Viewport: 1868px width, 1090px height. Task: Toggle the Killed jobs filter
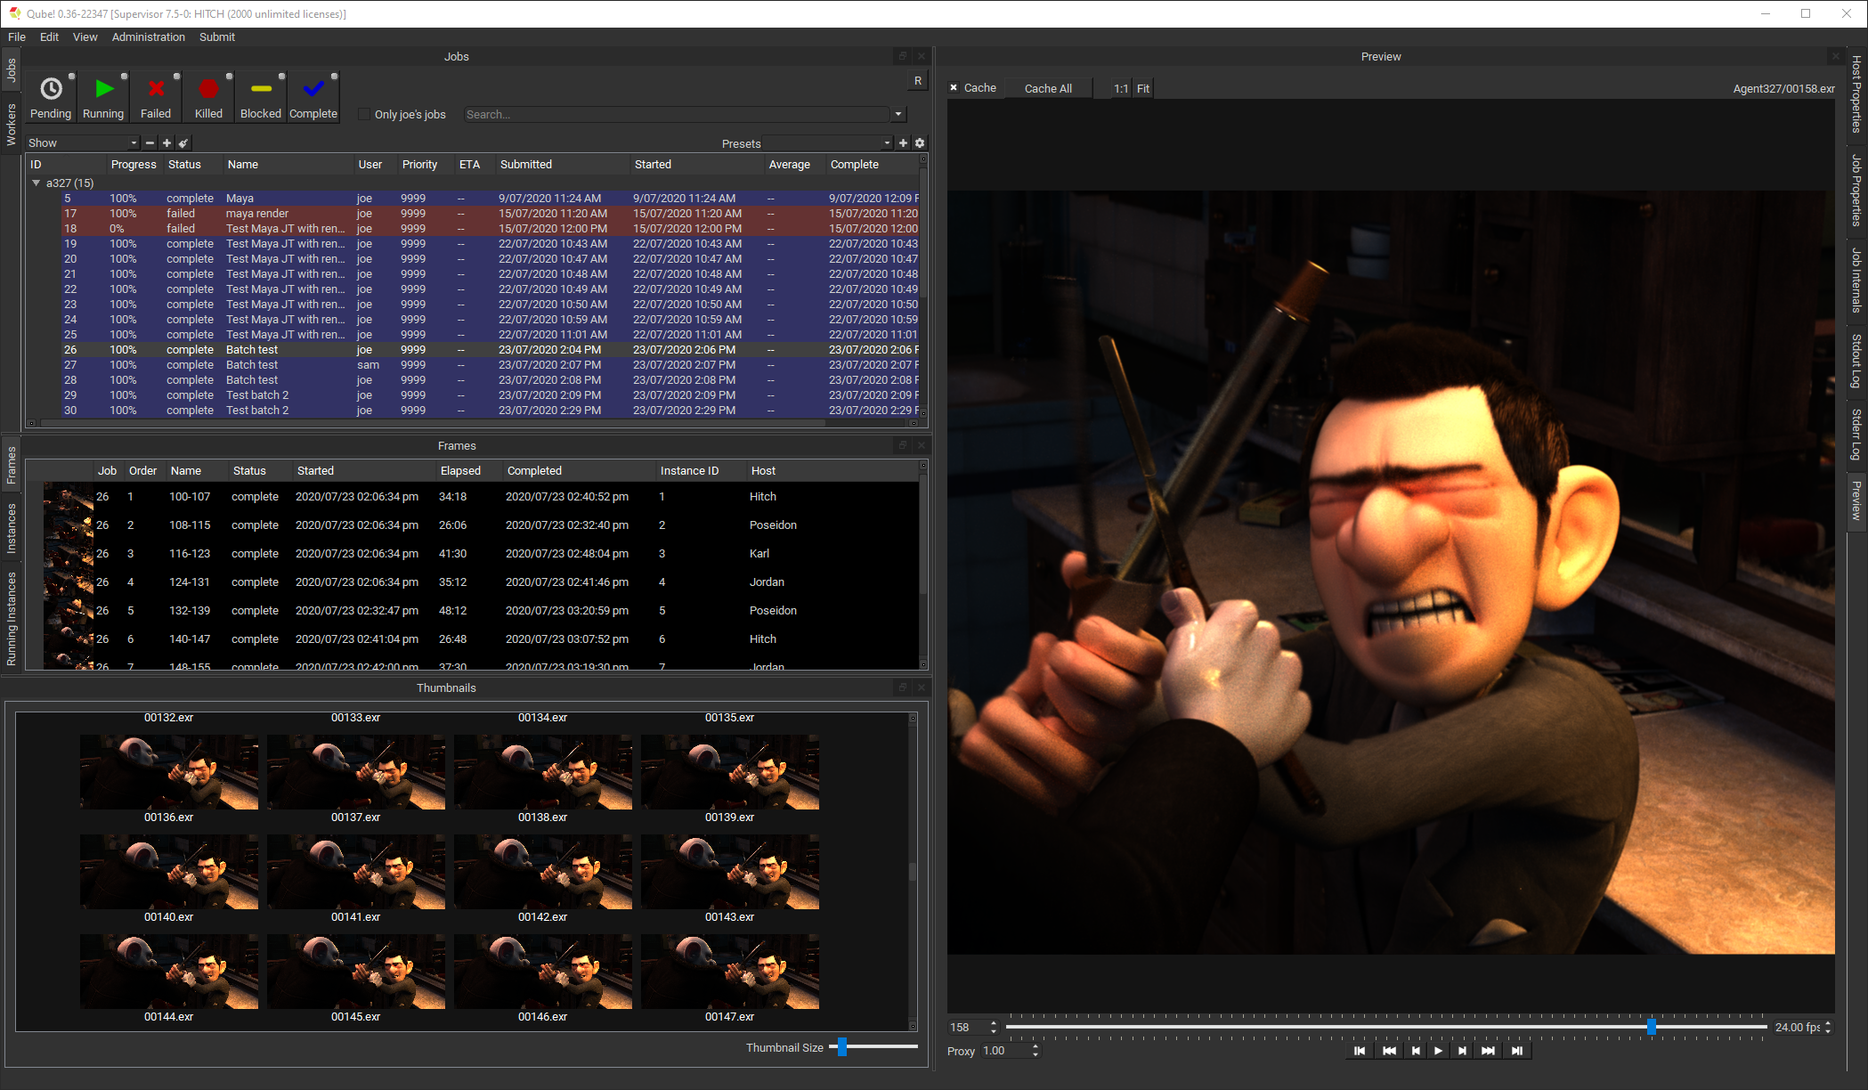[x=208, y=97]
